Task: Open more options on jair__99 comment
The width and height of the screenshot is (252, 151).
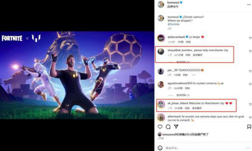Action: click(193, 75)
